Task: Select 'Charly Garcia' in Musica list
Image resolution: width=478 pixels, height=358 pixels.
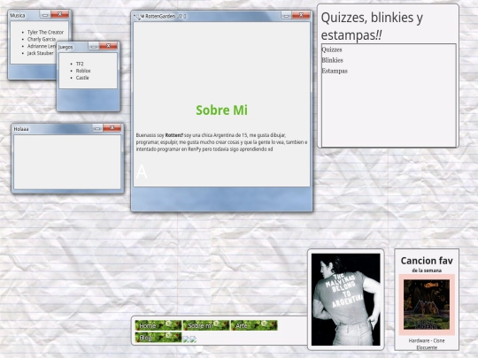Action: (42, 39)
